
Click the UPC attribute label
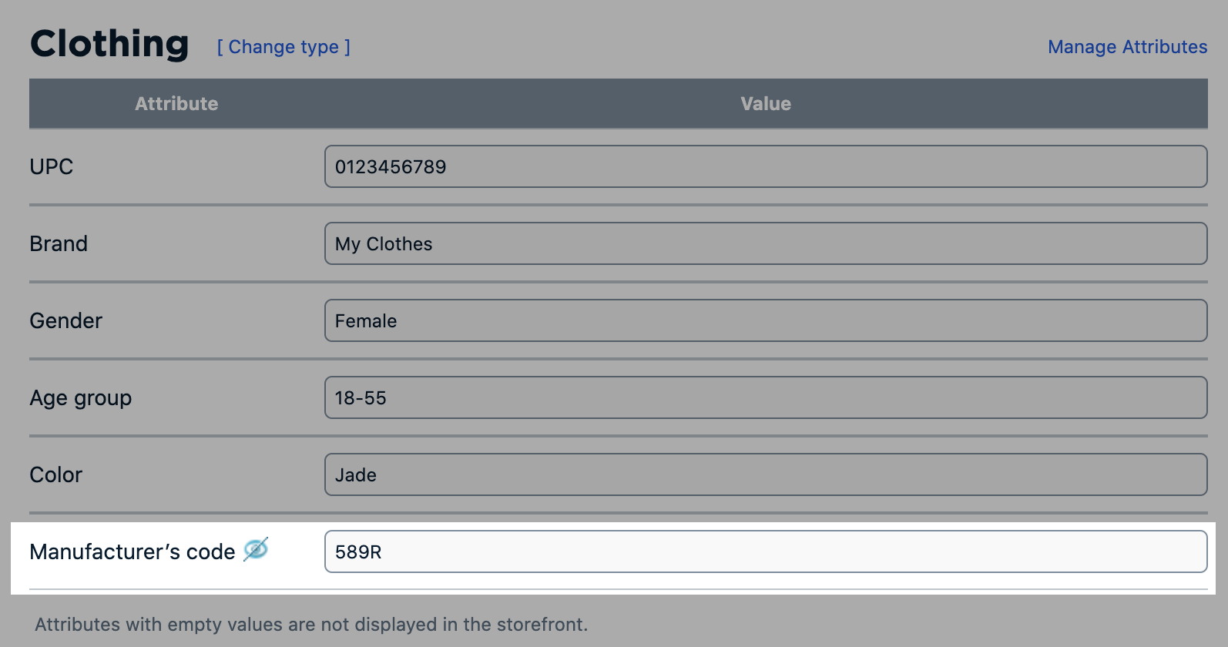pyautogui.click(x=51, y=166)
